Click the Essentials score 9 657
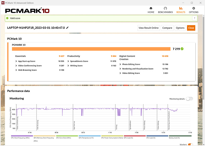The height and width of the screenshot is (146, 205). (x=61, y=56)
